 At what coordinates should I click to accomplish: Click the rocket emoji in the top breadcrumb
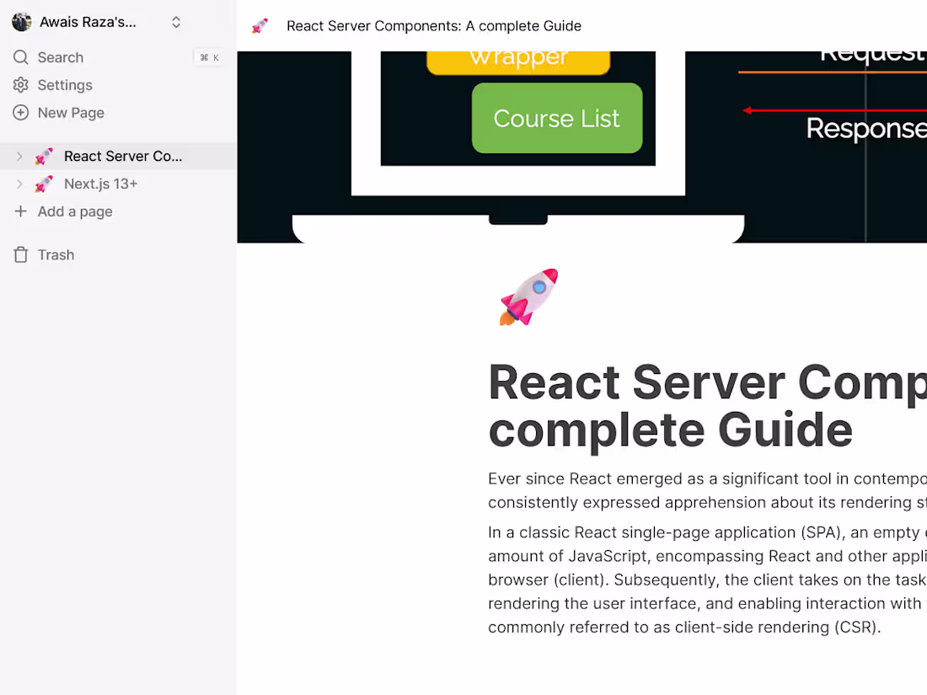coord(260,26)
